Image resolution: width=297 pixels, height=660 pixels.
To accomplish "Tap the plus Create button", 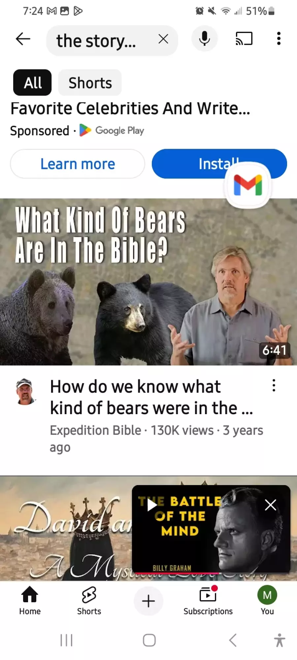I will click(x=148, y=601).
